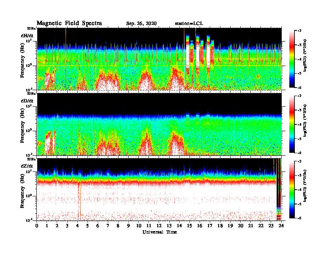Screen dimensions: 335x259
Task: Click the -5 tick on the dD/dt color bar
Action: [x=299, y=139]
